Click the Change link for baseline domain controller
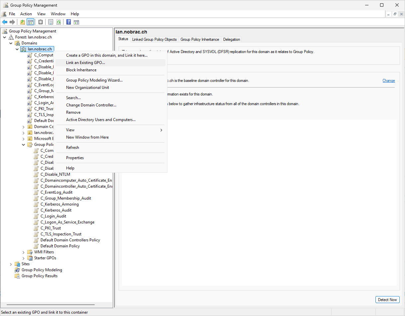Viewport: 405px width, 316px height. click(x=389, y=81)
